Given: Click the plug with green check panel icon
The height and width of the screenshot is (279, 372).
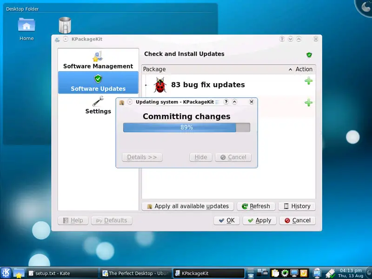Looking at the screenshot, I should pyautogui.click(x=330, y=273).
